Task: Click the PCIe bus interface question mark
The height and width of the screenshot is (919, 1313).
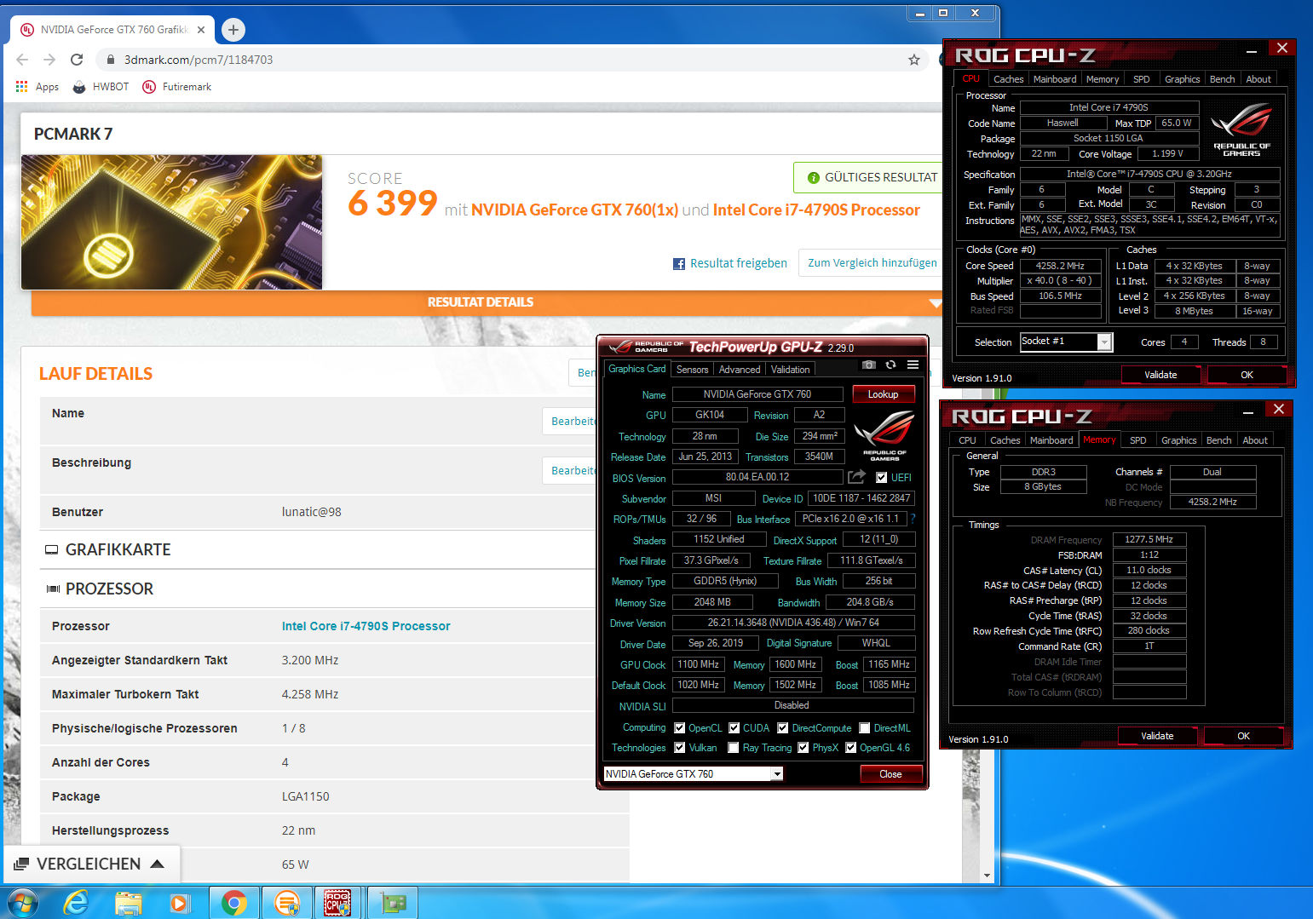Action: point(913,519)
